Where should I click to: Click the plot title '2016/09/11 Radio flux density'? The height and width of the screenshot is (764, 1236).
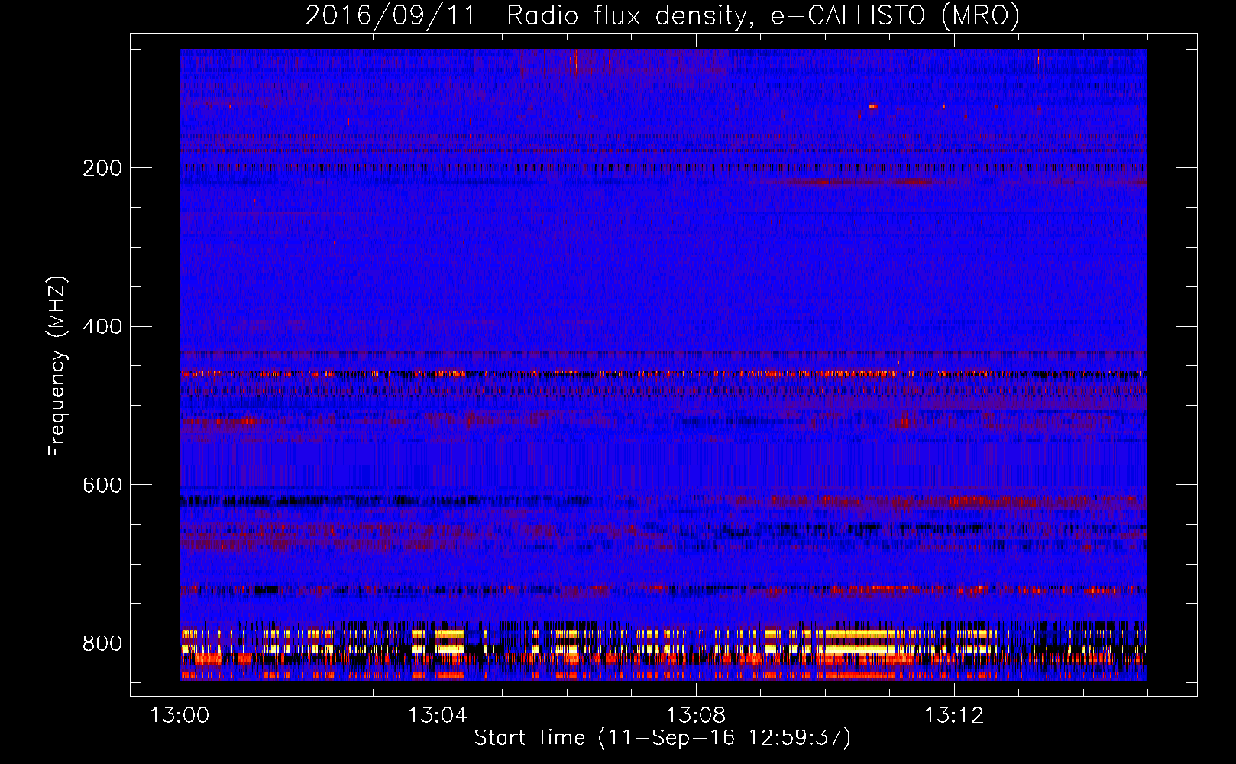pos(662,16)
